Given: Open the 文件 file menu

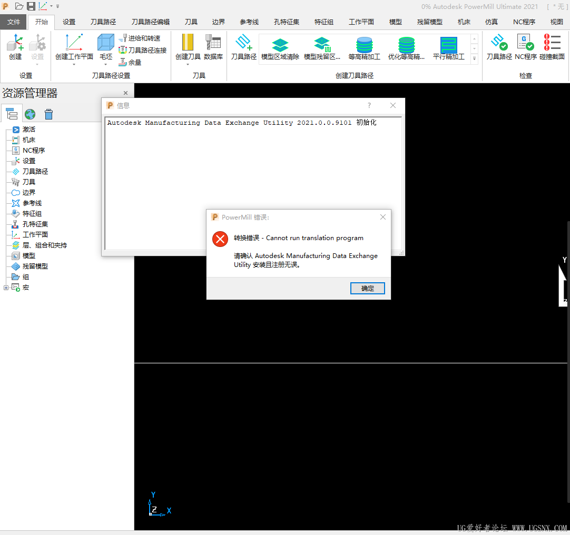Looking at the screenshot, I should [x=14, y=22].
